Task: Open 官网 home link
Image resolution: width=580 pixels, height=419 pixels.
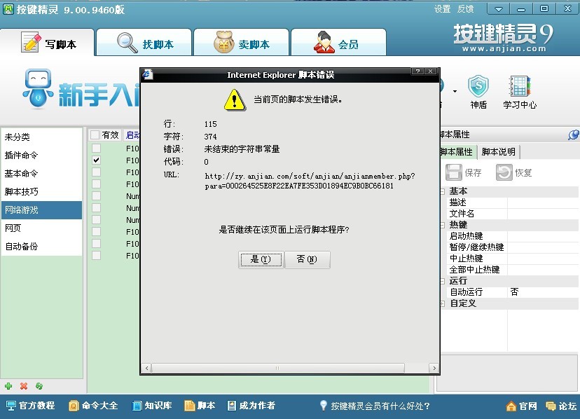Action: pyautogui.click(x=522, y=406)
